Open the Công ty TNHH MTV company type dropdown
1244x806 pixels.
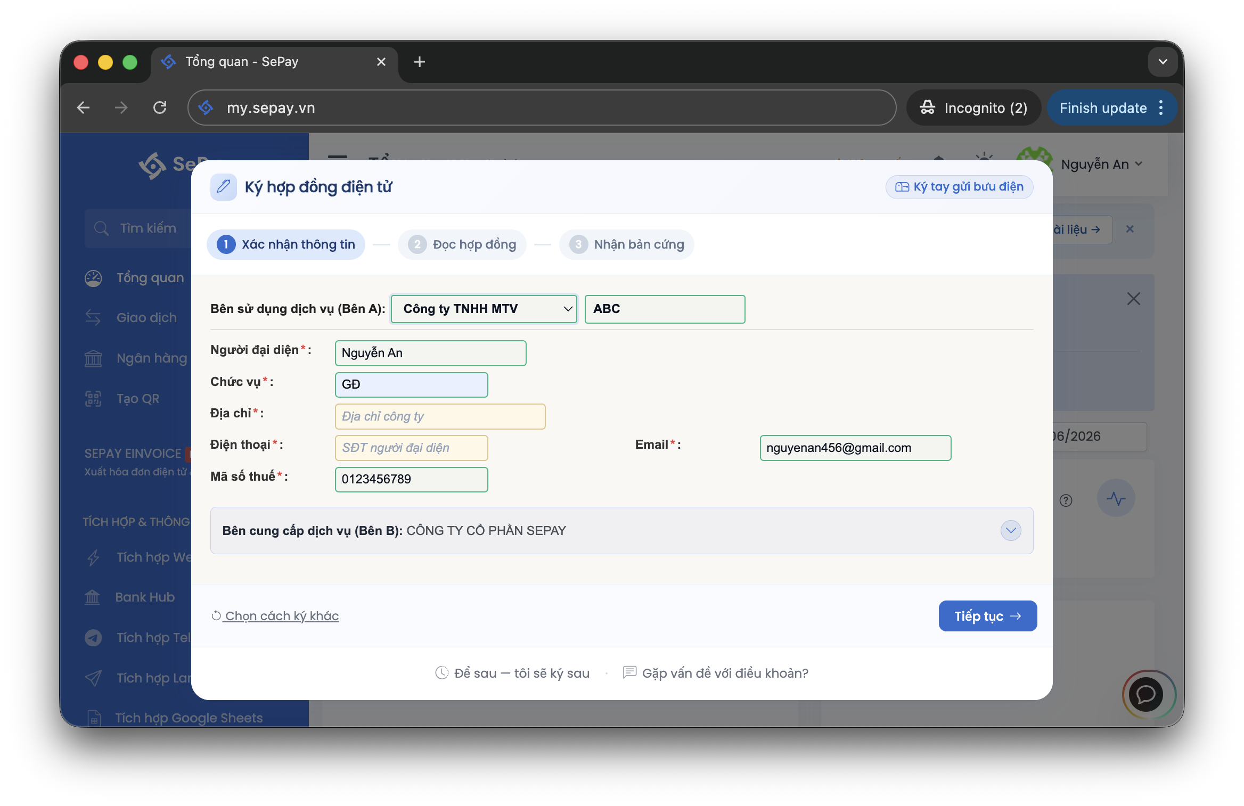click(484, 309)
